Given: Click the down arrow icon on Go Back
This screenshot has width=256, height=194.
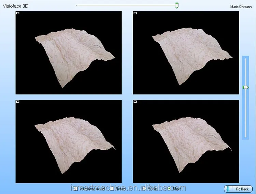Looking at the screenshot, I should coord(228,189).
